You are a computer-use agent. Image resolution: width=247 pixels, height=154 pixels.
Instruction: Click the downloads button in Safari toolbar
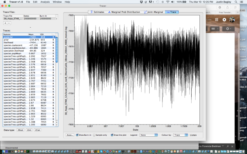220,7
